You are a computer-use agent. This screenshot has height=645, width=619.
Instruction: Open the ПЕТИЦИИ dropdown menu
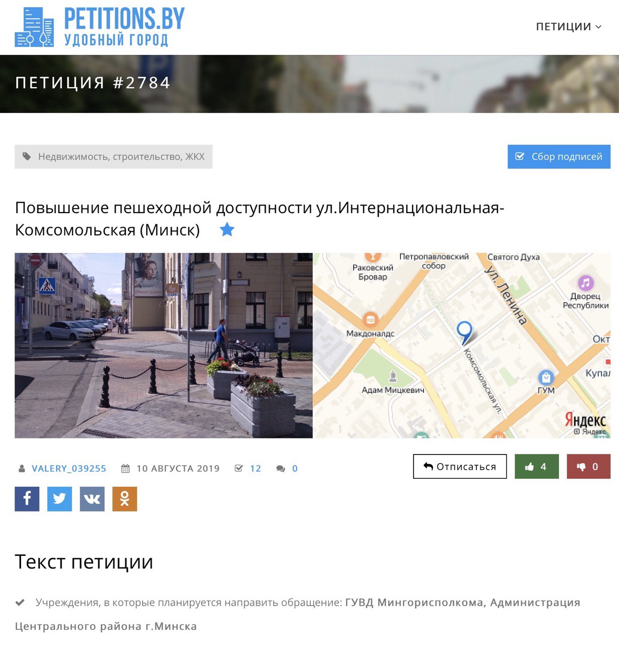[569, 27]
